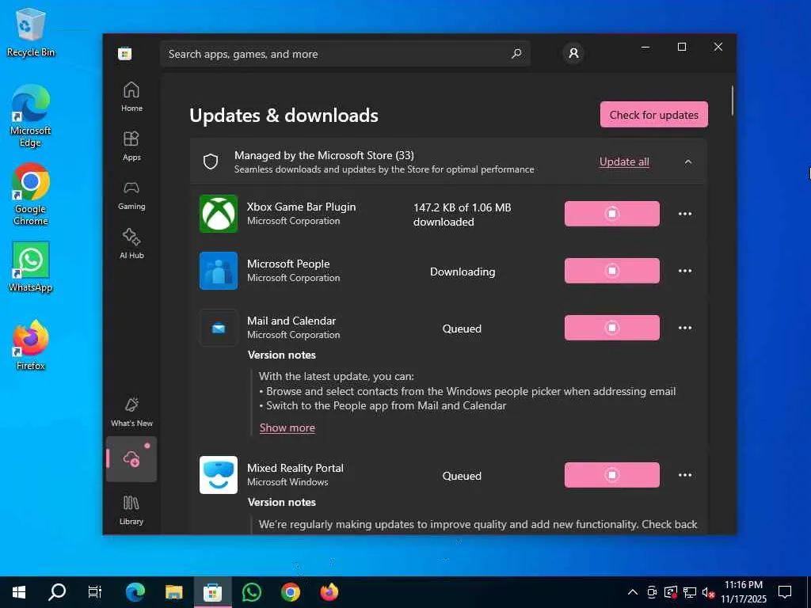
Task: Open more options for Microsoft People
Action: click(685, 271)
